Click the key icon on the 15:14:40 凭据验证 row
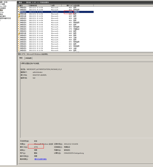153x167 pixels. pyautogui.click(x=19, y=29)
